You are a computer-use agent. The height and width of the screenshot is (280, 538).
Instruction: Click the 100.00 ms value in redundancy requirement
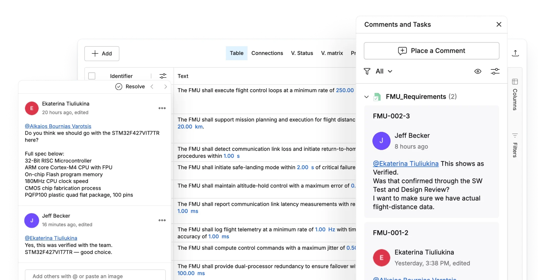coord(191,273)
